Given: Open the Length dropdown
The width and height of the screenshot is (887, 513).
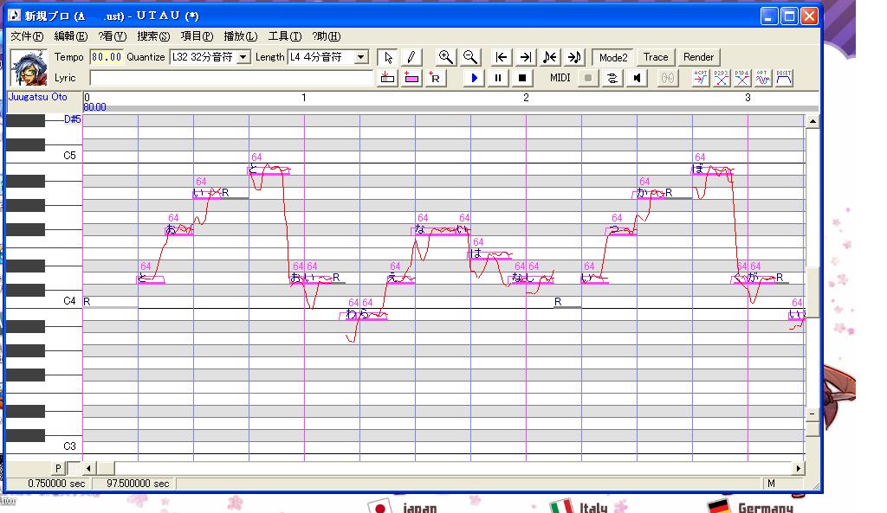Looking at the screenshot, I should point(361,57).
